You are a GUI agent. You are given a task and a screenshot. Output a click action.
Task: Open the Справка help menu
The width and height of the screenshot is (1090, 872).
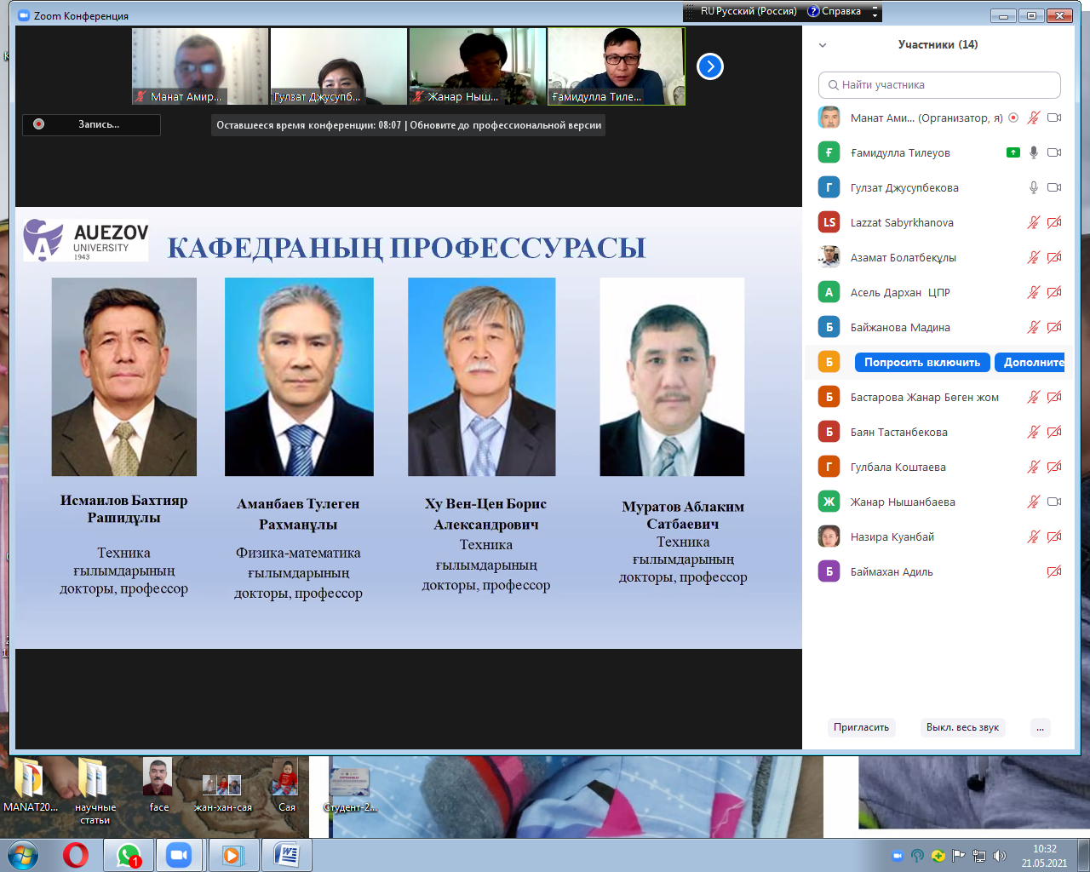(x=835, y=11)
